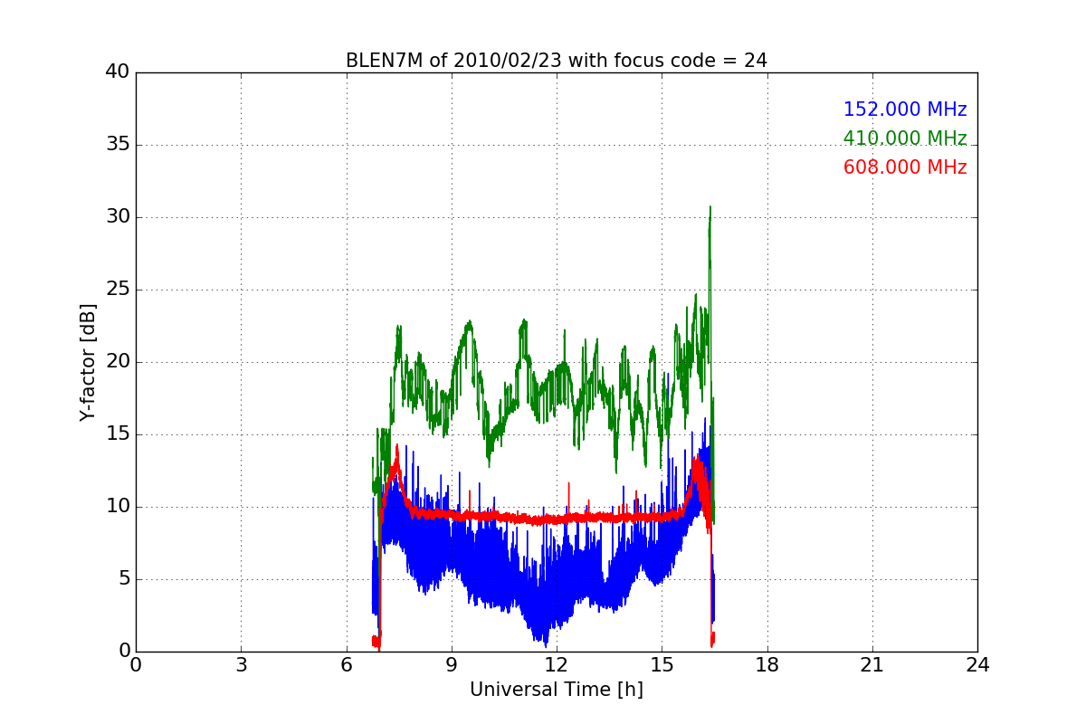Select the red 608.000 MHz legend label
1086x724 pixels.
pyautogui.click(x=905, y=167)
